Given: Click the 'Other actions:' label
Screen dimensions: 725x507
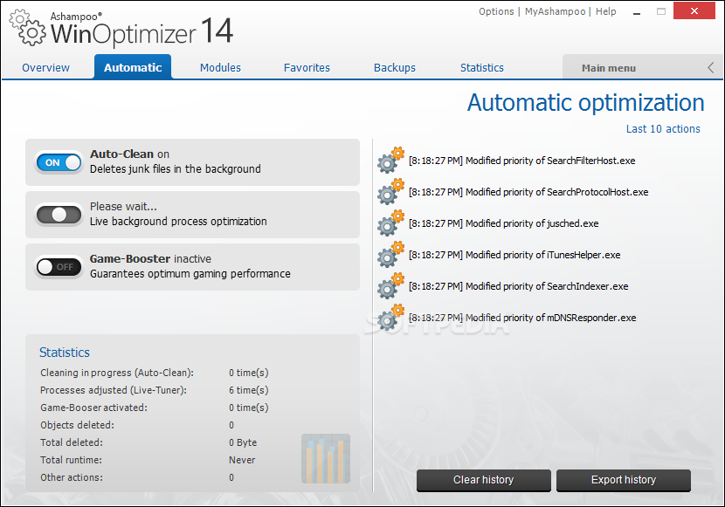Looking at the screenshot, I should (72, 477).
